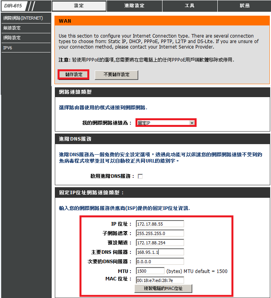Click the 主要DNS 伺服器 field

point(160,252)
